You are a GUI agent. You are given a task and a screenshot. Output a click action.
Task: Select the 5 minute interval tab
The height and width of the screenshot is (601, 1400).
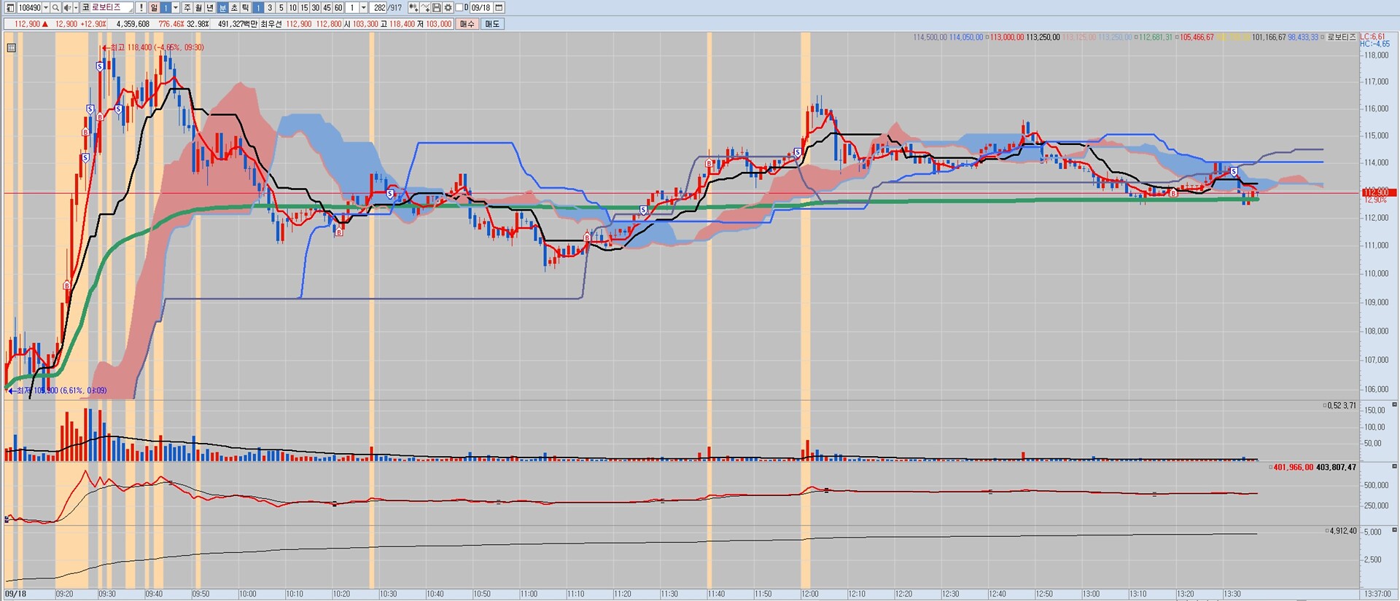(x=281, y=7)
